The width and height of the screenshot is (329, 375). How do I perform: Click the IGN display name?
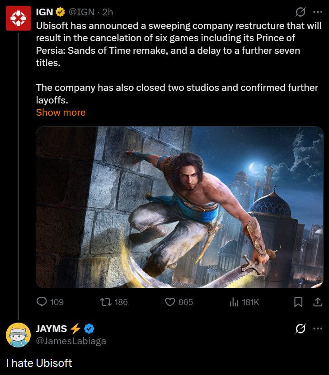44,12
